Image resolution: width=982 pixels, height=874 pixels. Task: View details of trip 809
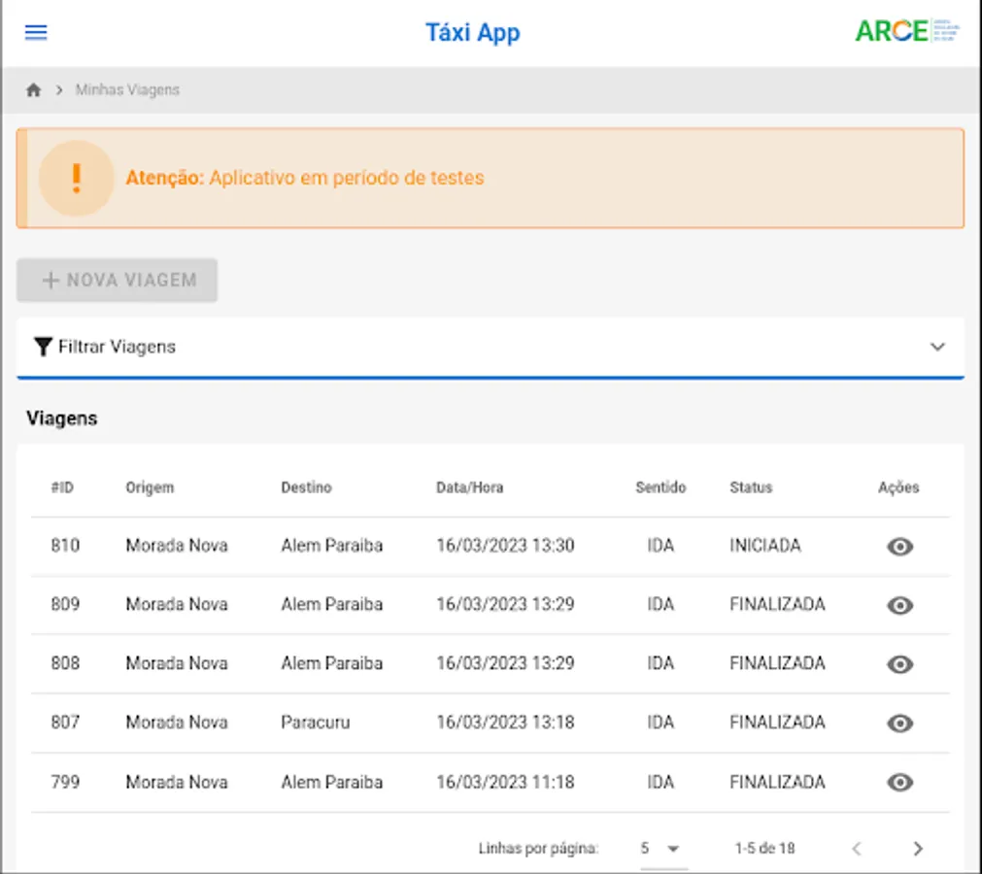click(x=899, y=605)
